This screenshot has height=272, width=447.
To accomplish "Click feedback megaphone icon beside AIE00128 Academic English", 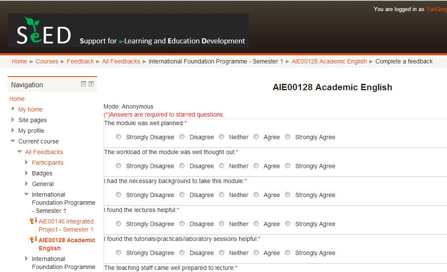I will (x=33, y=240).
